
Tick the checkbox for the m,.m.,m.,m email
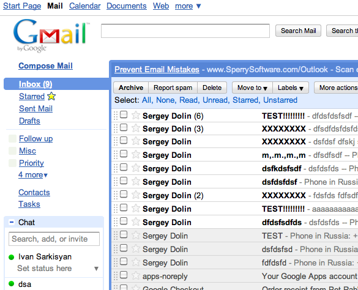coord(124,154)
